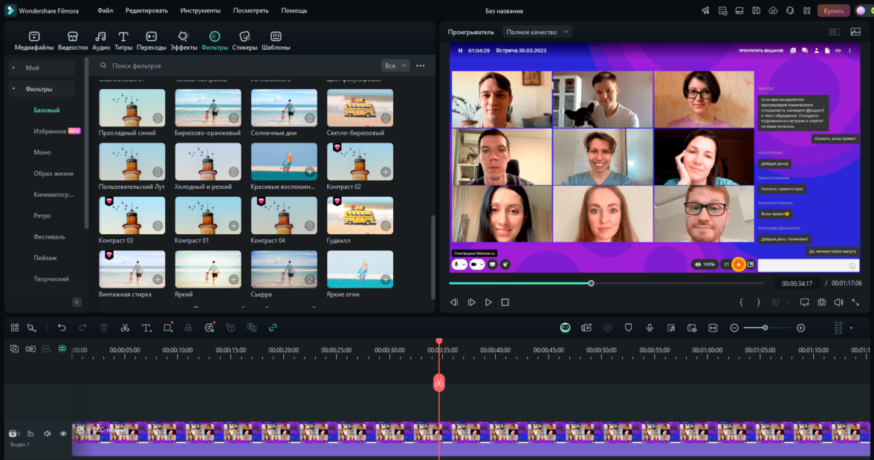Hide the Video 1 track with eye icon
Image resolution: width=874 pixels, height=460 pixels.
(63, 433)
